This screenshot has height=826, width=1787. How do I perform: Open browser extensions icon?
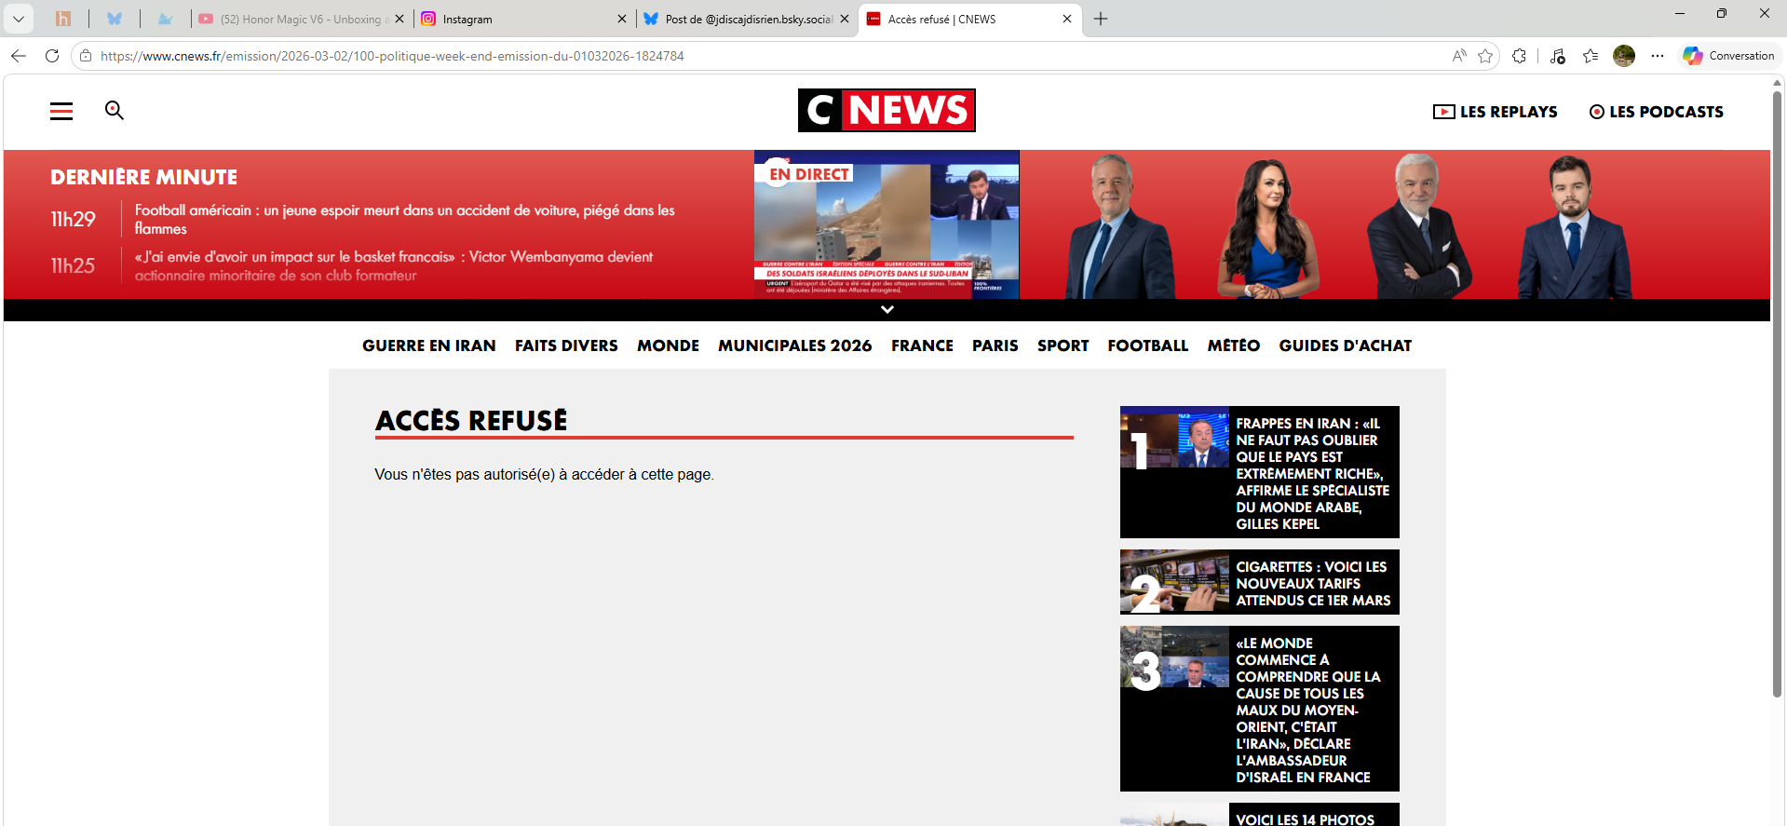tap(1520, 56)
